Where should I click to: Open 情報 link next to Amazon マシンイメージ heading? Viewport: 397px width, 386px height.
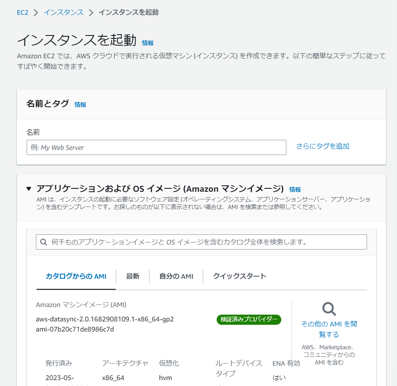pos(295,189)
